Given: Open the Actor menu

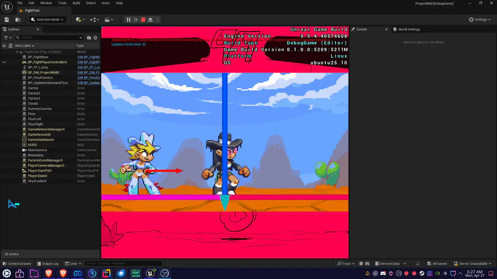Looking at the screenshot, I should click(105, 3).
